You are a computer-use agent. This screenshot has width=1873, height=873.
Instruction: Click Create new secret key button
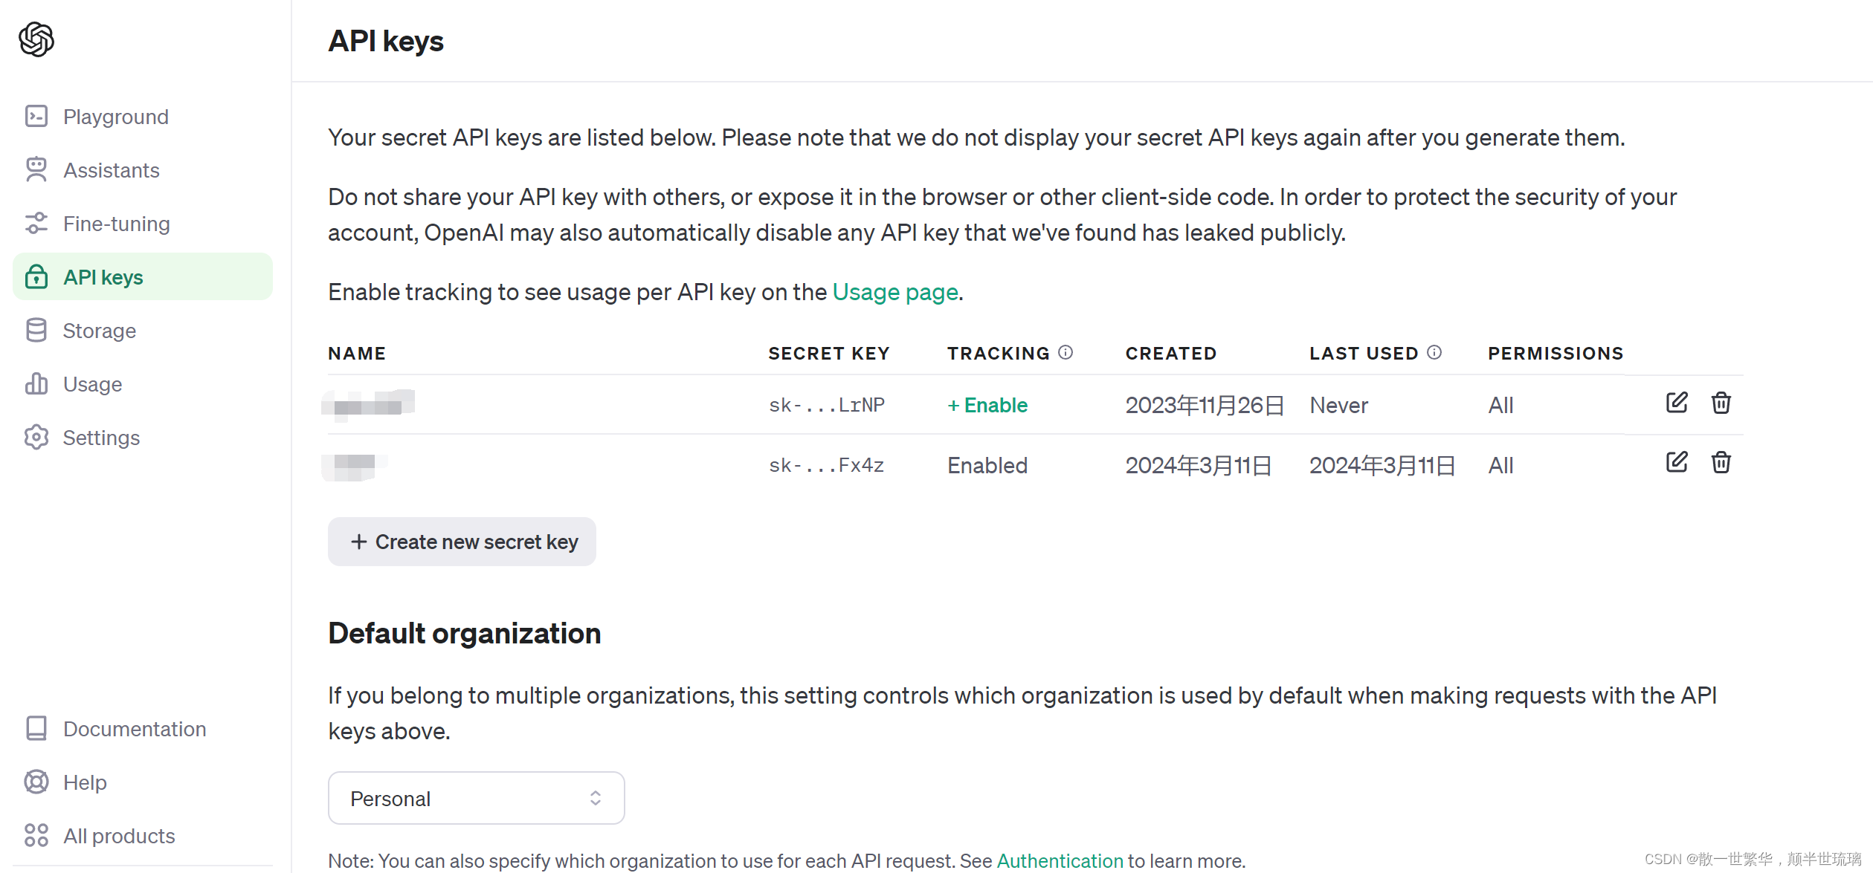(x=462, y=542)
